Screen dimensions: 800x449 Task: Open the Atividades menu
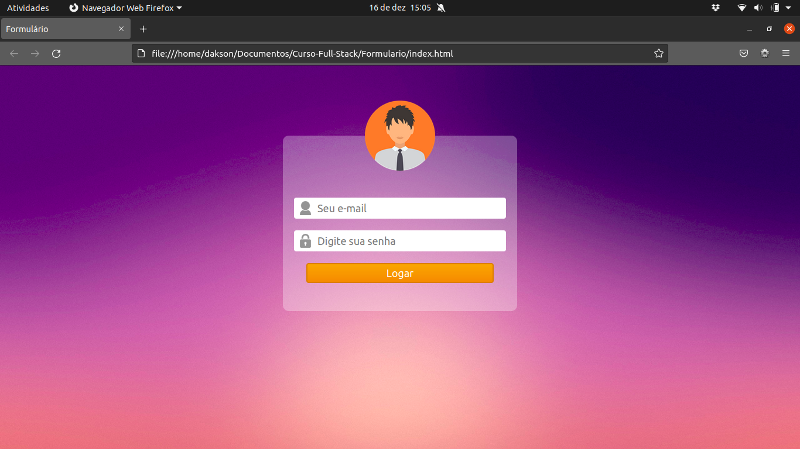click(x=29, y=8)
